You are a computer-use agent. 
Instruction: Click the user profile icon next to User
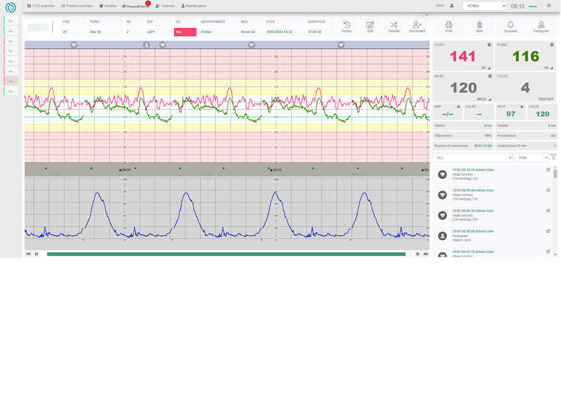coord(452,6)
